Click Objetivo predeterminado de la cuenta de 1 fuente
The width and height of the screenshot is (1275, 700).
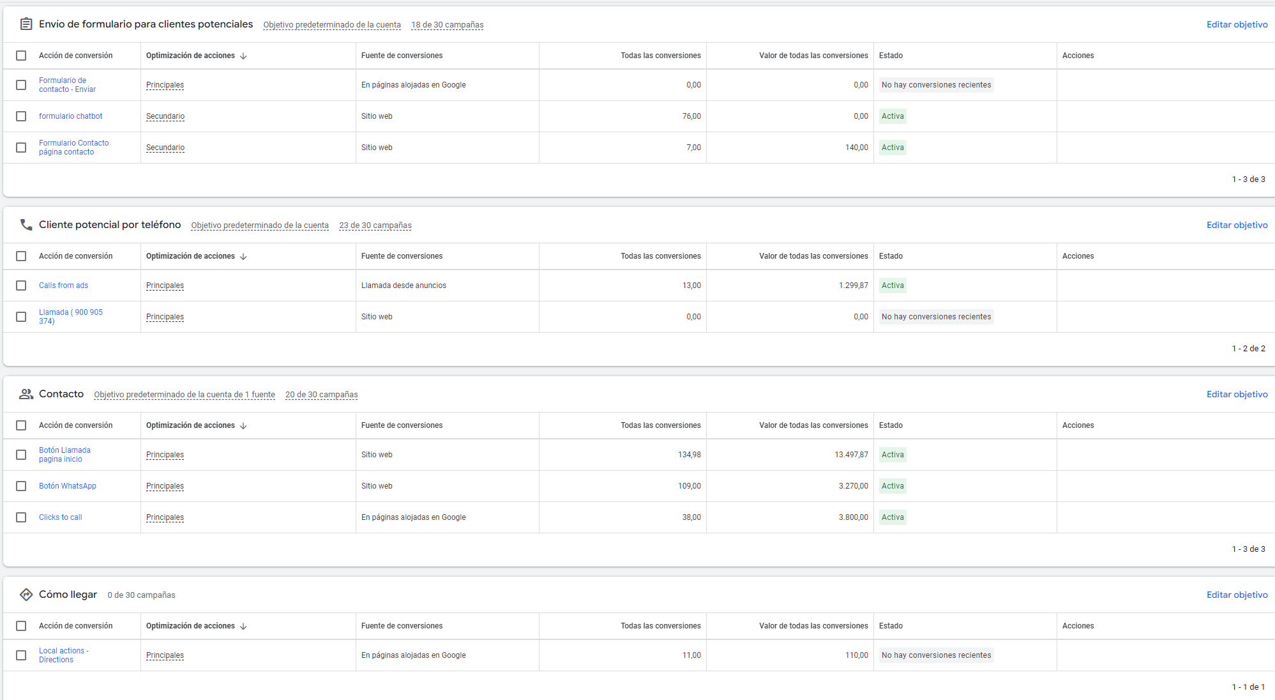(185, 395)
